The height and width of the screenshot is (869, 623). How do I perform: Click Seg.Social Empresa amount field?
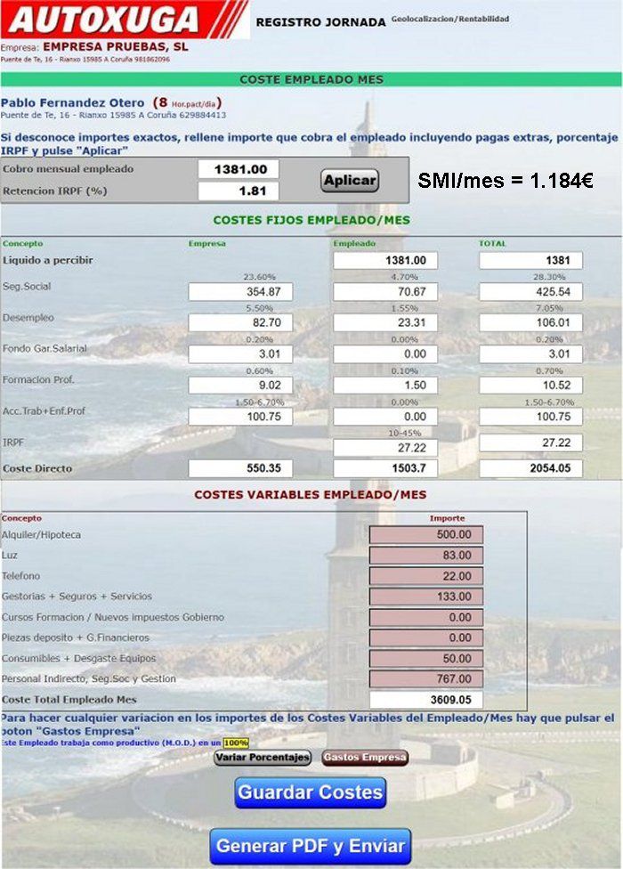tap(240, 292)
